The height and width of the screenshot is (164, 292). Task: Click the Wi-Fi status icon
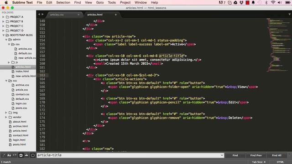pyautogui.click(x=273, y=2)
